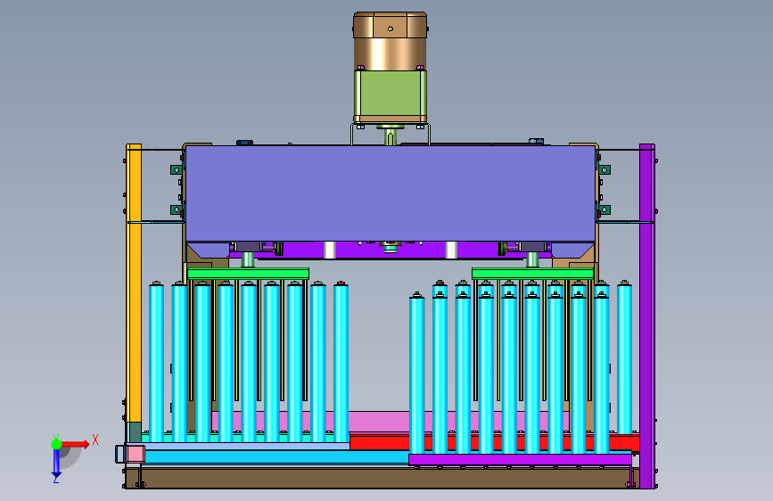The width and height of the screenshot is (773, 501).
Task: Select the bright purple bar under right rollers
Action: click(x=520, y=460)
